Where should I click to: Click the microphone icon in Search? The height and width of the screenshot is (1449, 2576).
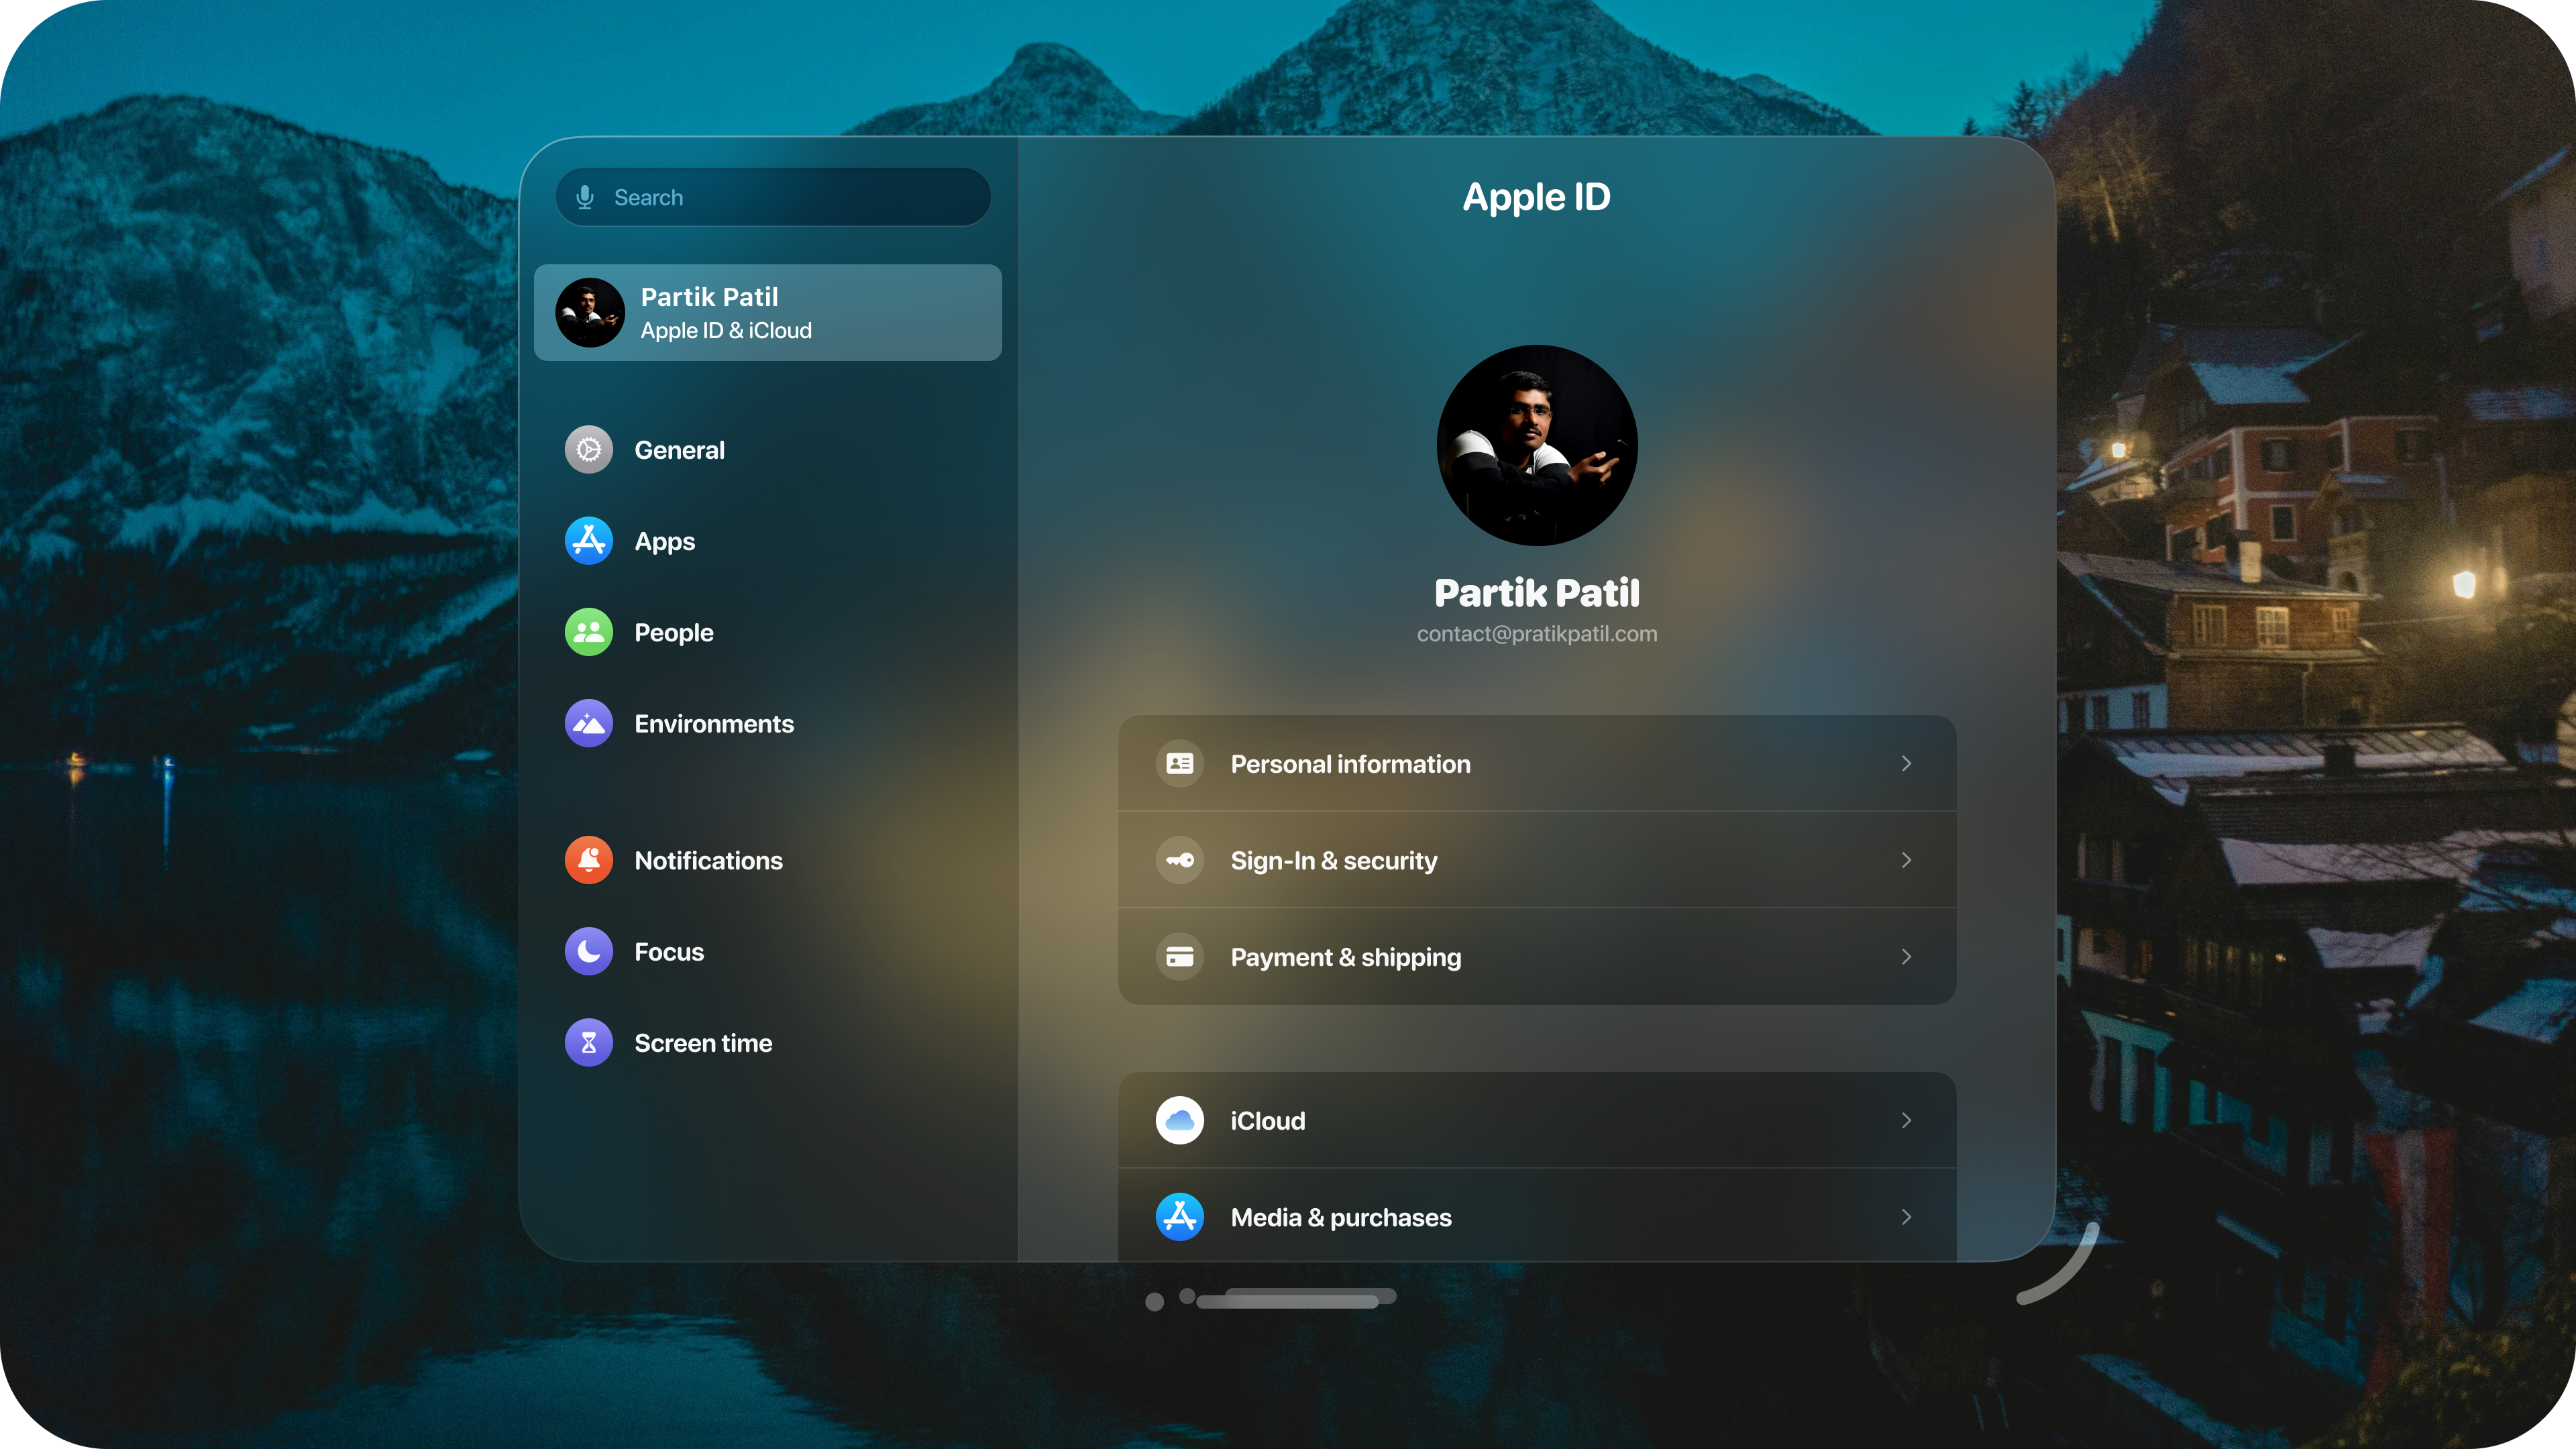click(x=585, y=198)
